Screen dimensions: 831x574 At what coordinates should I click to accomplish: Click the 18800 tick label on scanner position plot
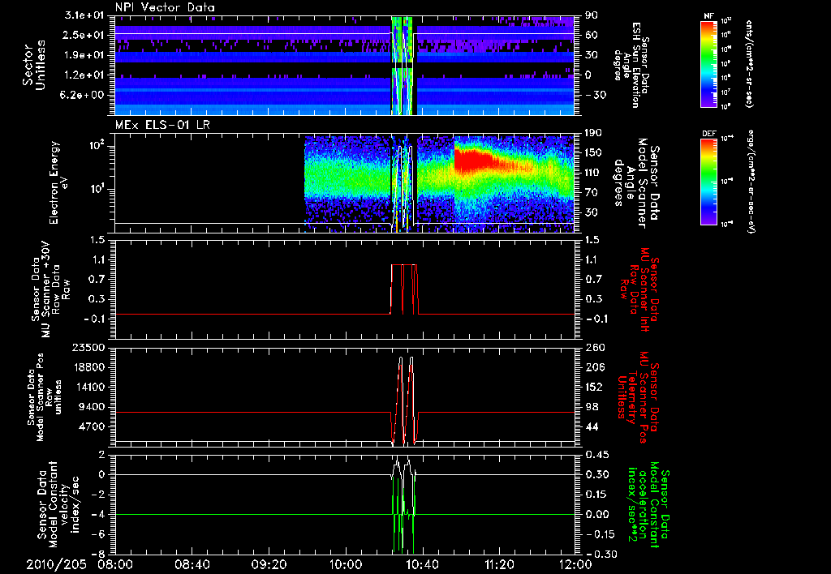88,367
